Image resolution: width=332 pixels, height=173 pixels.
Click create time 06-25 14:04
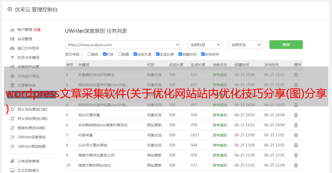(x=245, y=105)
